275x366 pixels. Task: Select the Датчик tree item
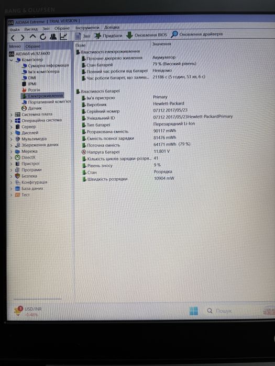click(31, 108)
